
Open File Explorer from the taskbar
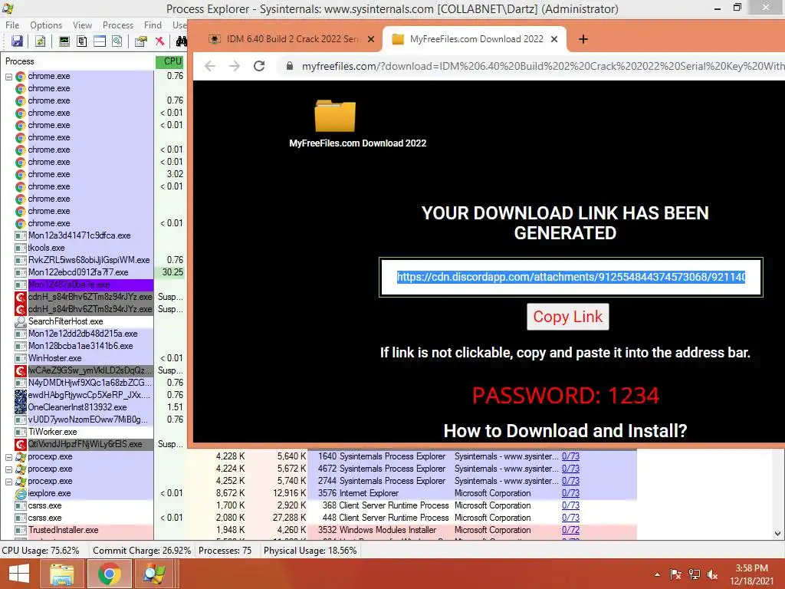(x=62, y=574)
